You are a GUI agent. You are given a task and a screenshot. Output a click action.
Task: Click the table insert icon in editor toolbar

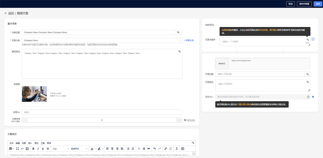11,149
